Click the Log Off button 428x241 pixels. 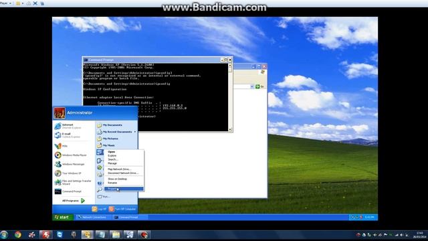coord(99,209)
